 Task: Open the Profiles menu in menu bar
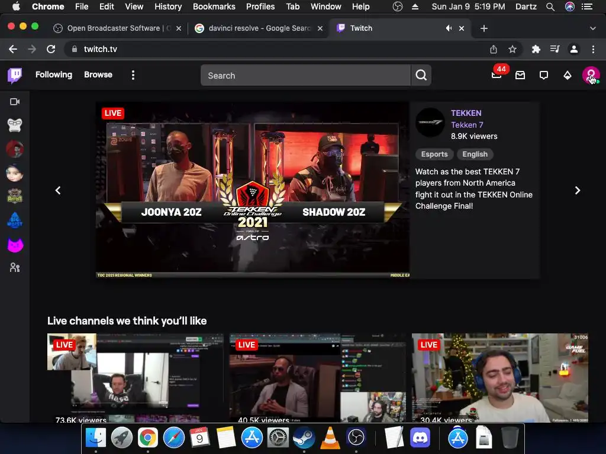260,7
